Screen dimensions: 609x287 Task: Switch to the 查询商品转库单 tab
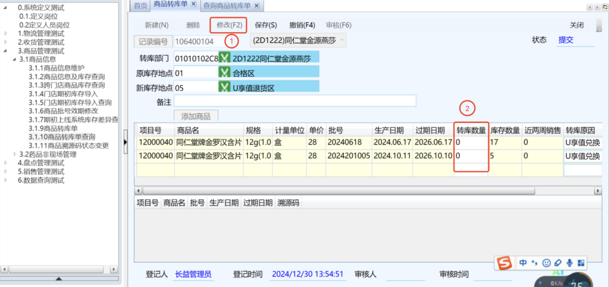click(227, 5)
